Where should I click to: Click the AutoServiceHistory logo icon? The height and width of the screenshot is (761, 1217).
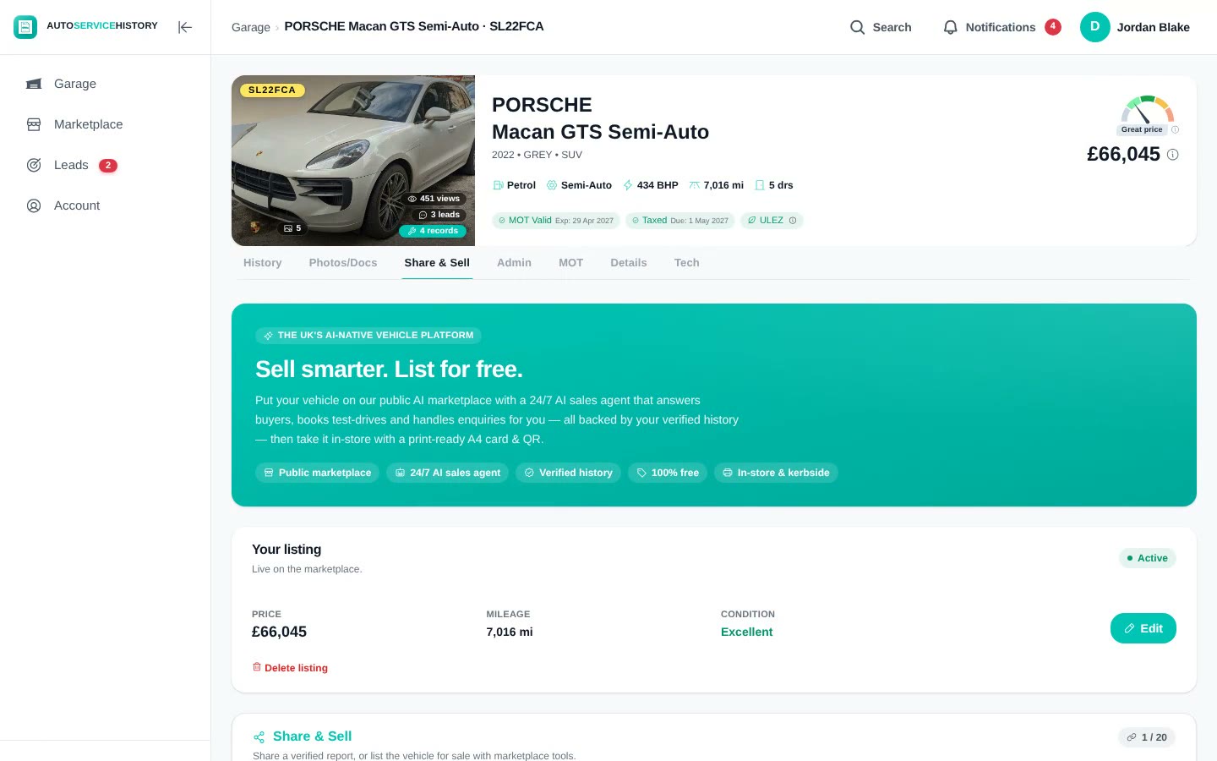25,27
